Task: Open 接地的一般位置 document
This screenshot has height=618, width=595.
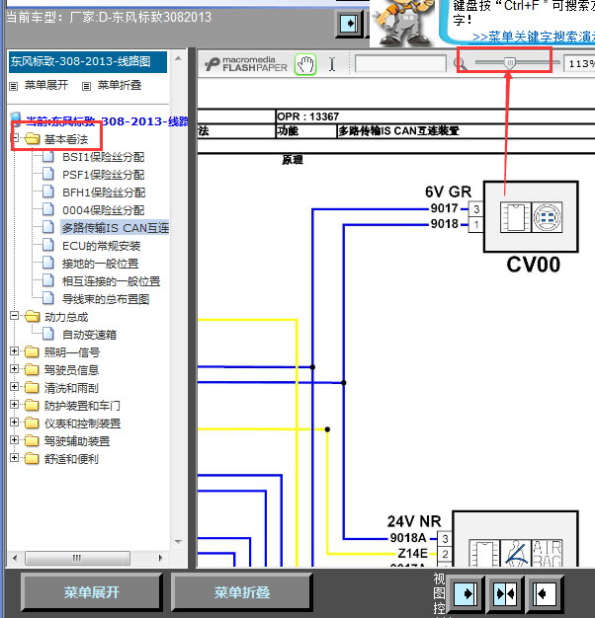Action: point(100,264)
